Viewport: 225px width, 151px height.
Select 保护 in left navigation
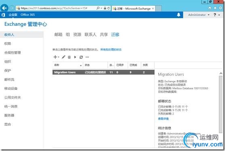8,71
